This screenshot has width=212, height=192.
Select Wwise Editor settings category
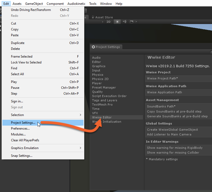pyautogui.click(x=116, y=117)
